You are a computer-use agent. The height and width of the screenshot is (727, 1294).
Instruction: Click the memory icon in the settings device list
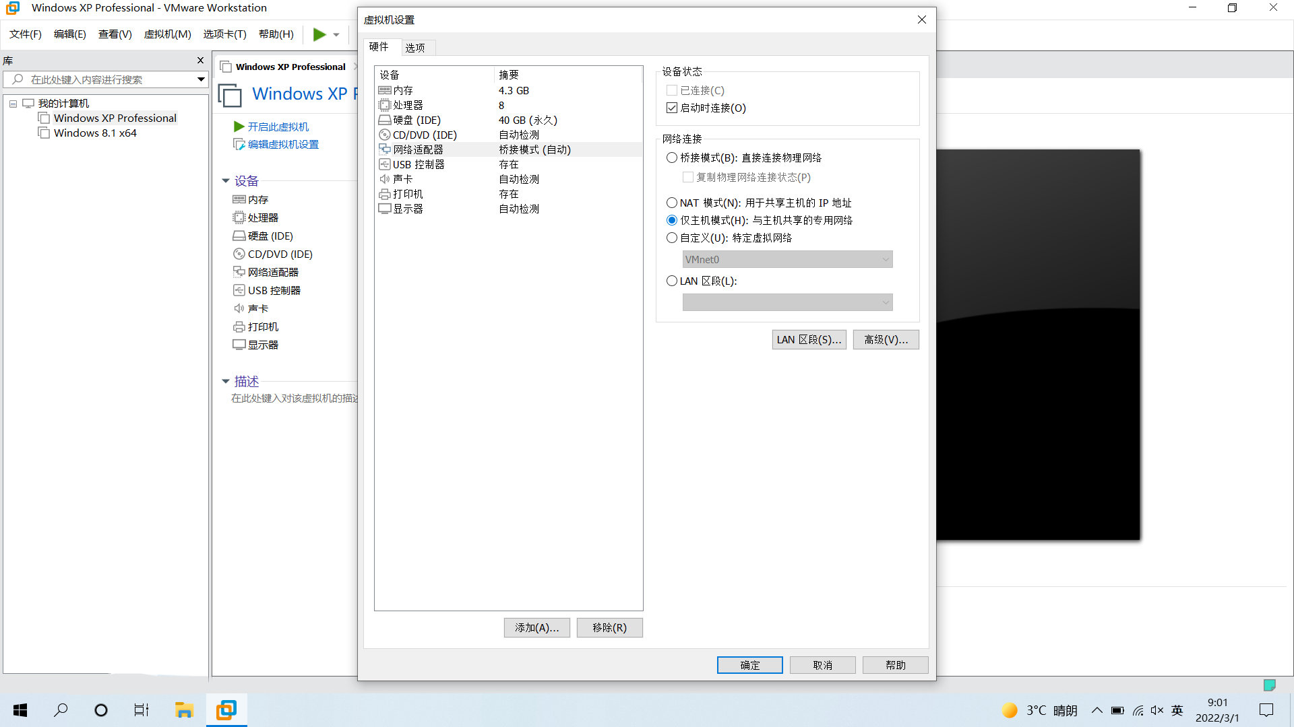point(385,90)
